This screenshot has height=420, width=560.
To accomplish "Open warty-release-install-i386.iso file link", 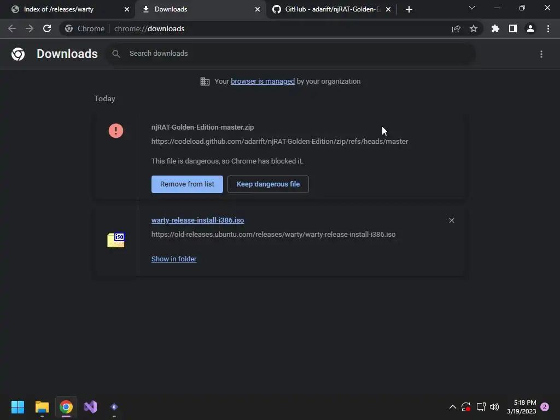I will [197, 220].
